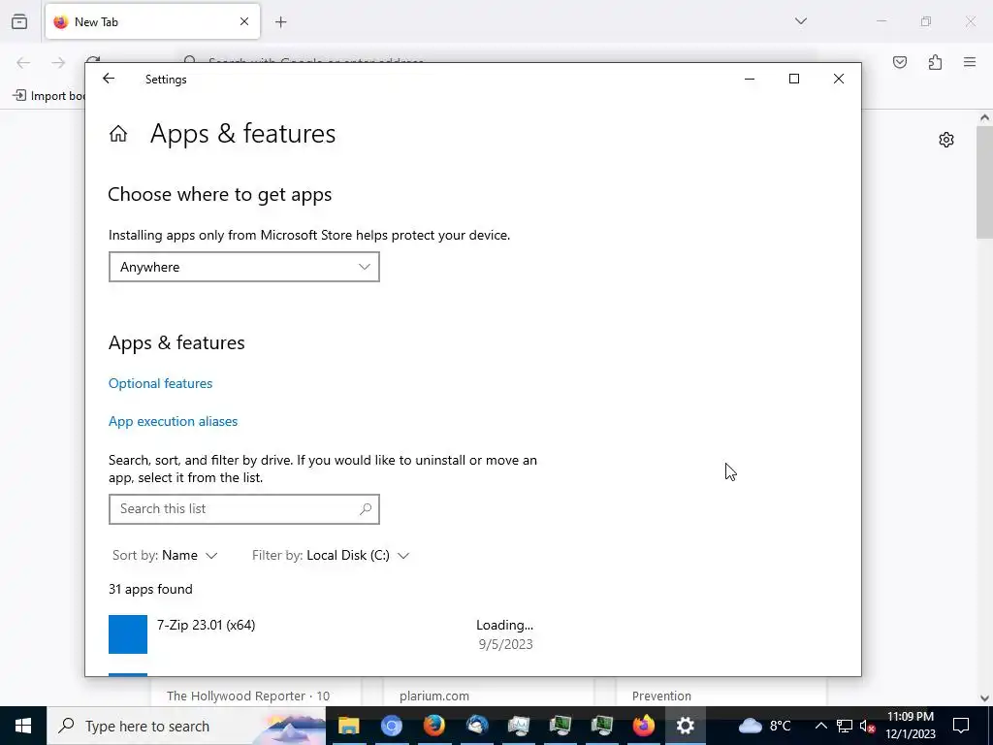Click Import bookmarks in Firefox toolbar
The width and height of the screenshot is (993, 745).
point(49,96)
